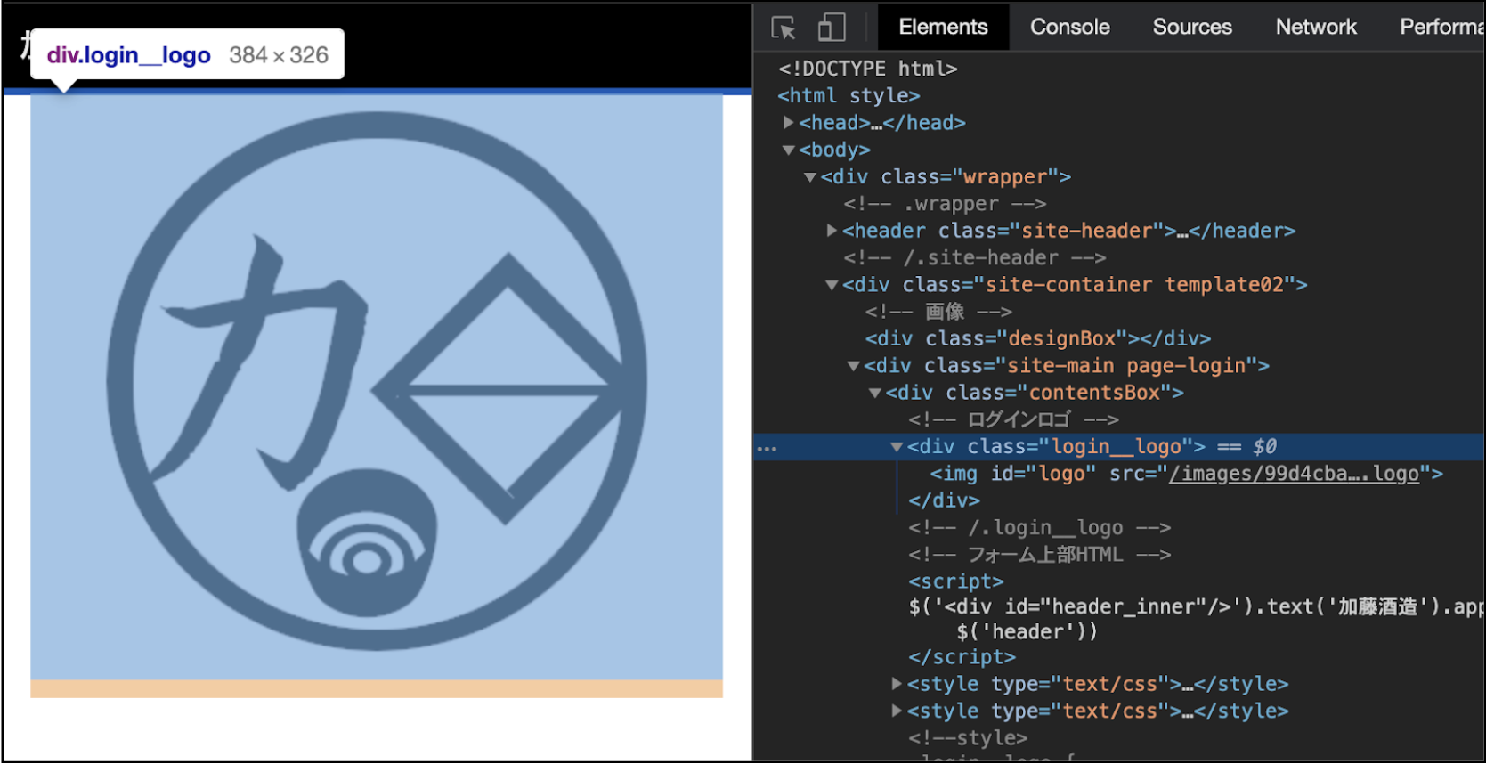The width and height of the screenshot is (1486, 764).
Task: Collapse the site-main page-login node
Action: 853,366
